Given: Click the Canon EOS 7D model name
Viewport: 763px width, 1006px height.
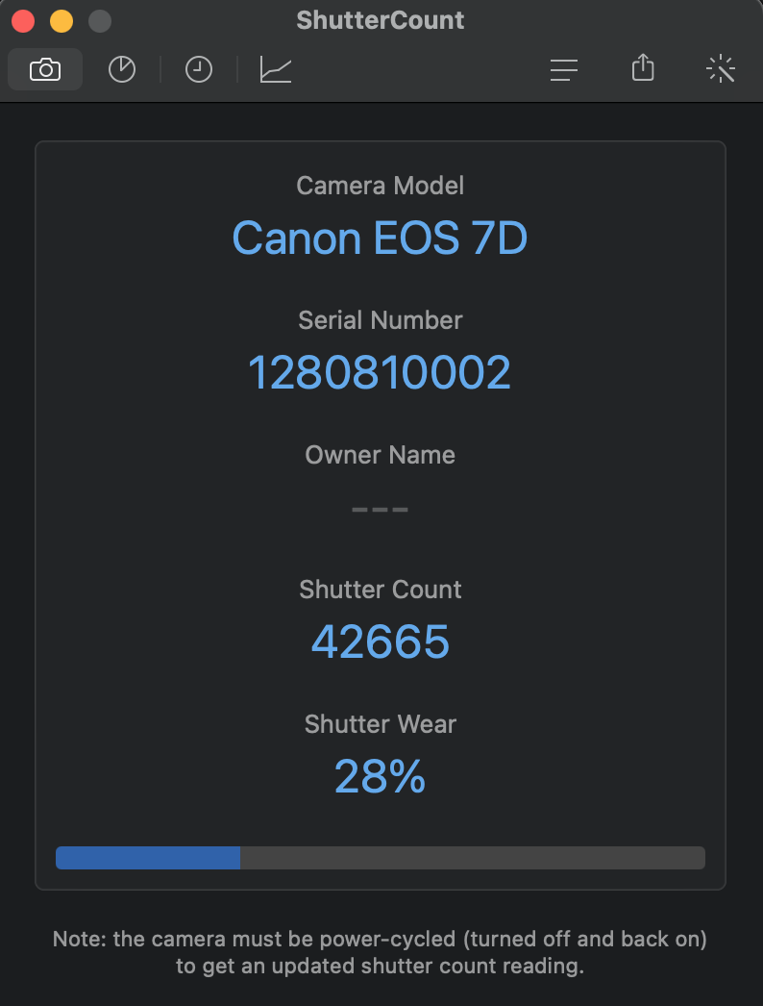Looking at the screenshot, I should [381, 239].
